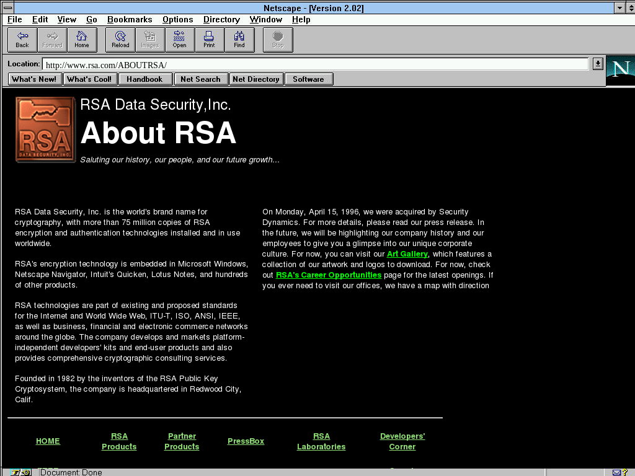
Task: Reload the current page
Action: (x=120, y=40)
